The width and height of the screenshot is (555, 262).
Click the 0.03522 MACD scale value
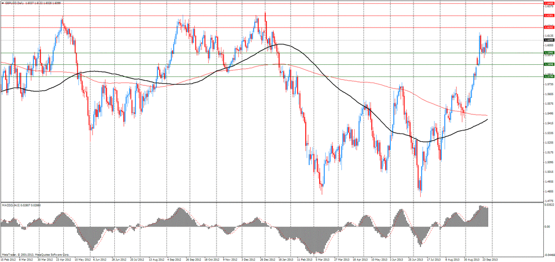point(547,205)
